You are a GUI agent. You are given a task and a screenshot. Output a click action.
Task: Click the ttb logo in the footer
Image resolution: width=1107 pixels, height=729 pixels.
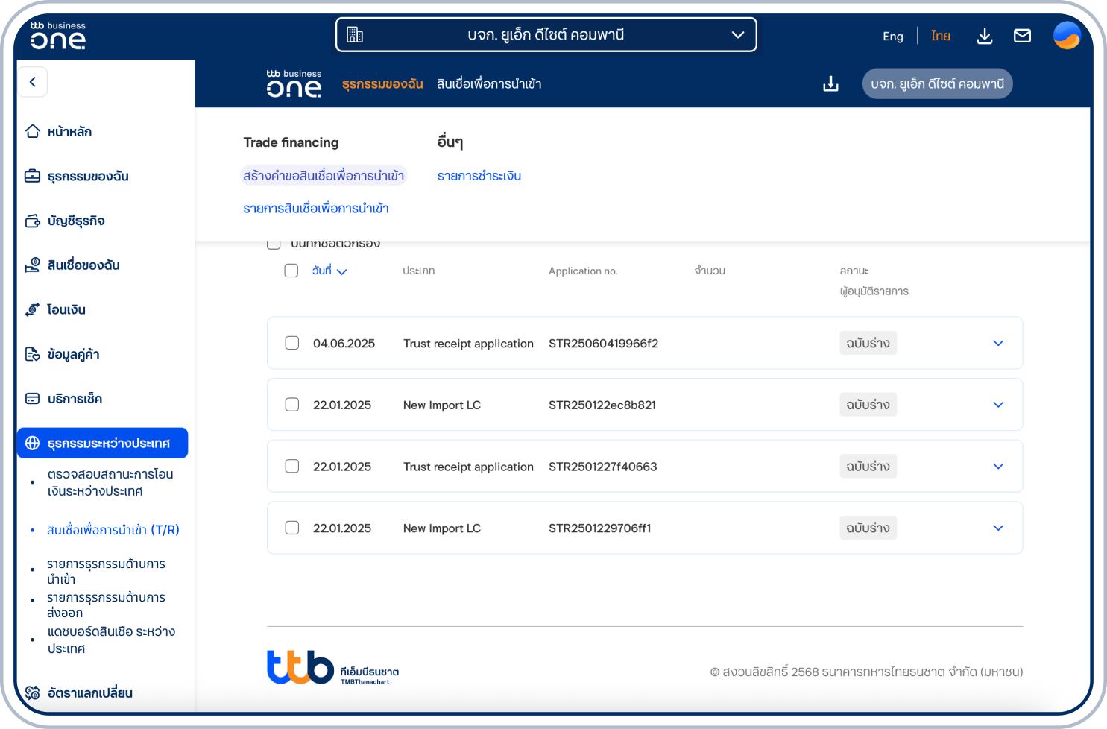[x=333, y=667]
